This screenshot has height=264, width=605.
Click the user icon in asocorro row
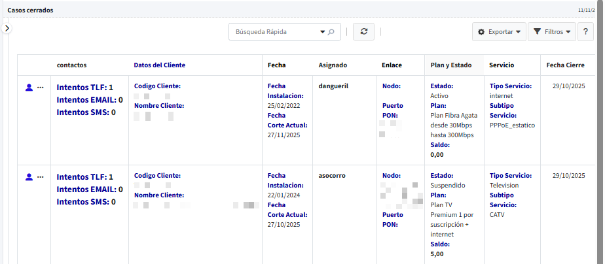click(29, 176)
